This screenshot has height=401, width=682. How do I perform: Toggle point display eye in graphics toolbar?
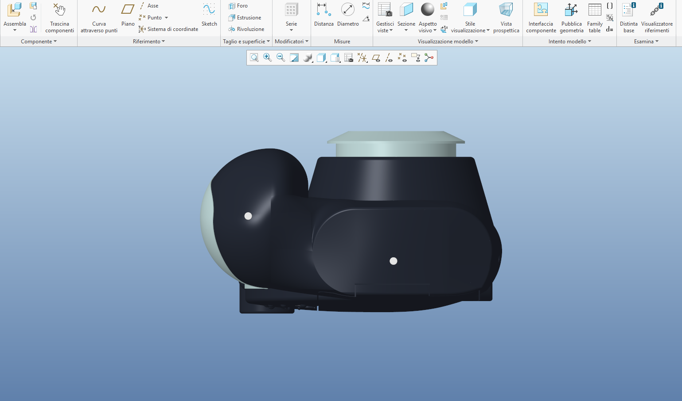402,58
